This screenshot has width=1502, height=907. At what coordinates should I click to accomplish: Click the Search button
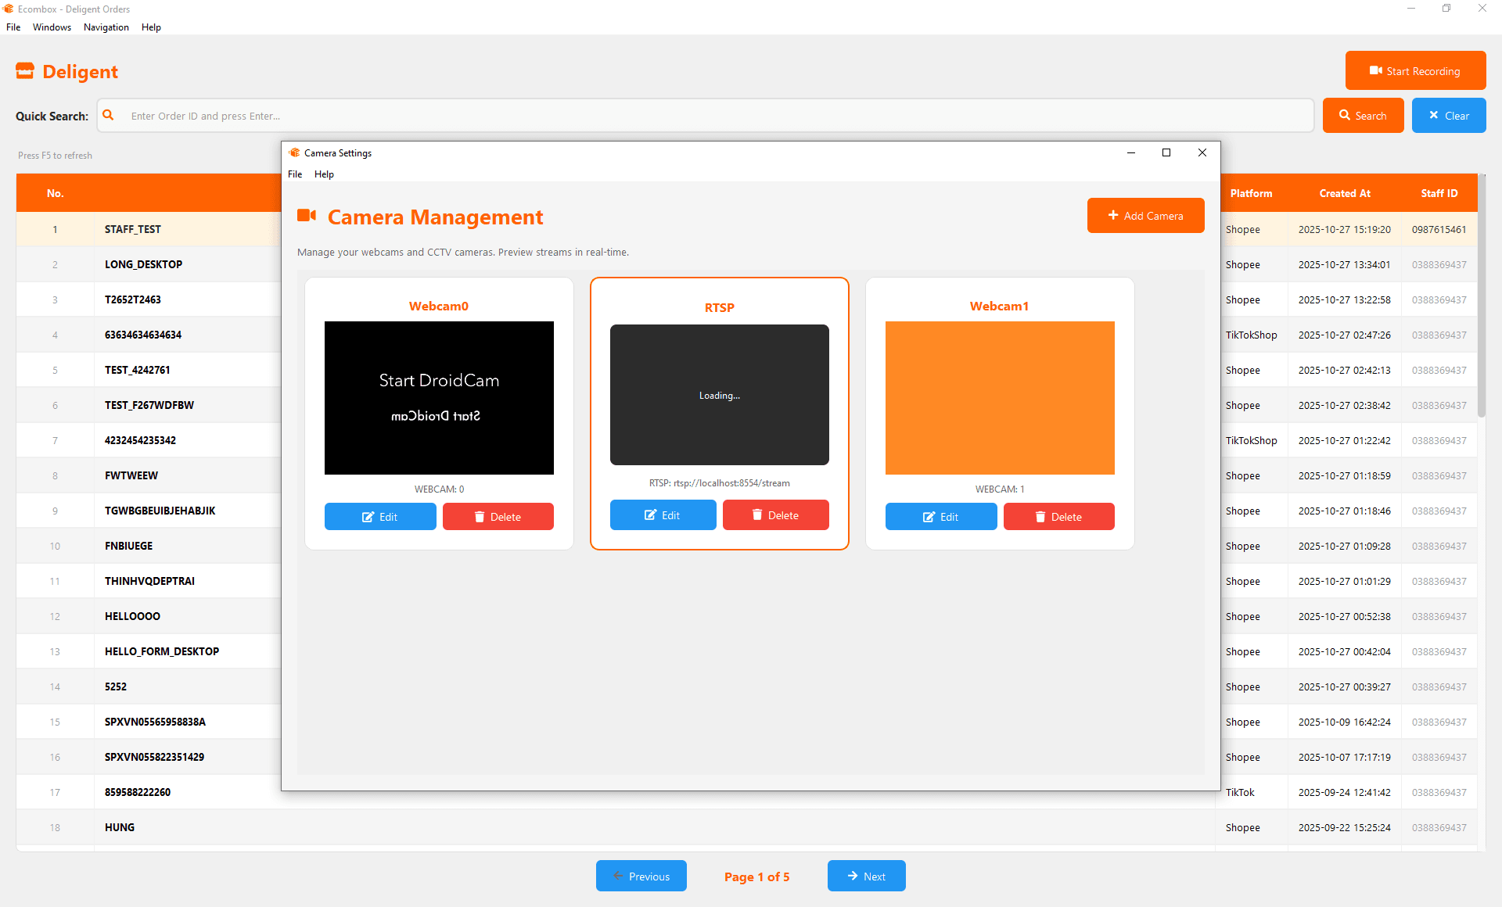click(x=1363, y=116)
